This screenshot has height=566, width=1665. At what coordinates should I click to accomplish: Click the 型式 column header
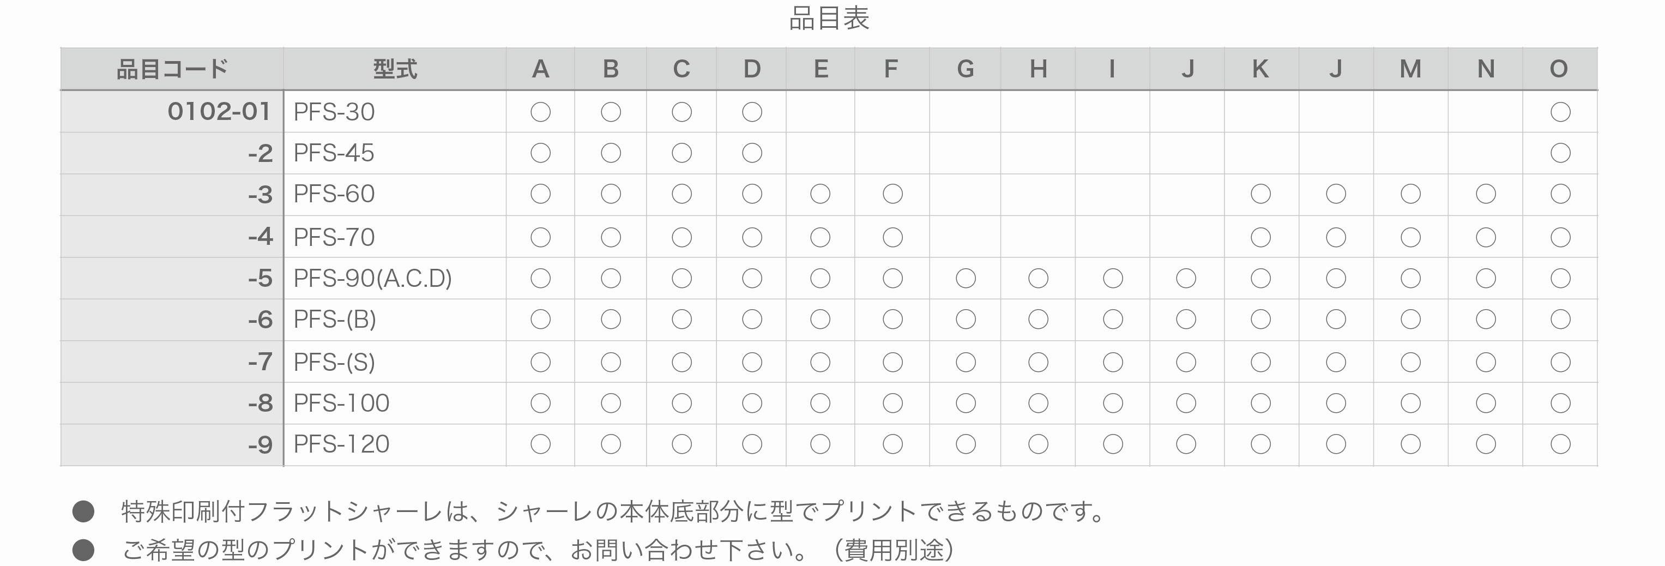click(x=395, y=69)
